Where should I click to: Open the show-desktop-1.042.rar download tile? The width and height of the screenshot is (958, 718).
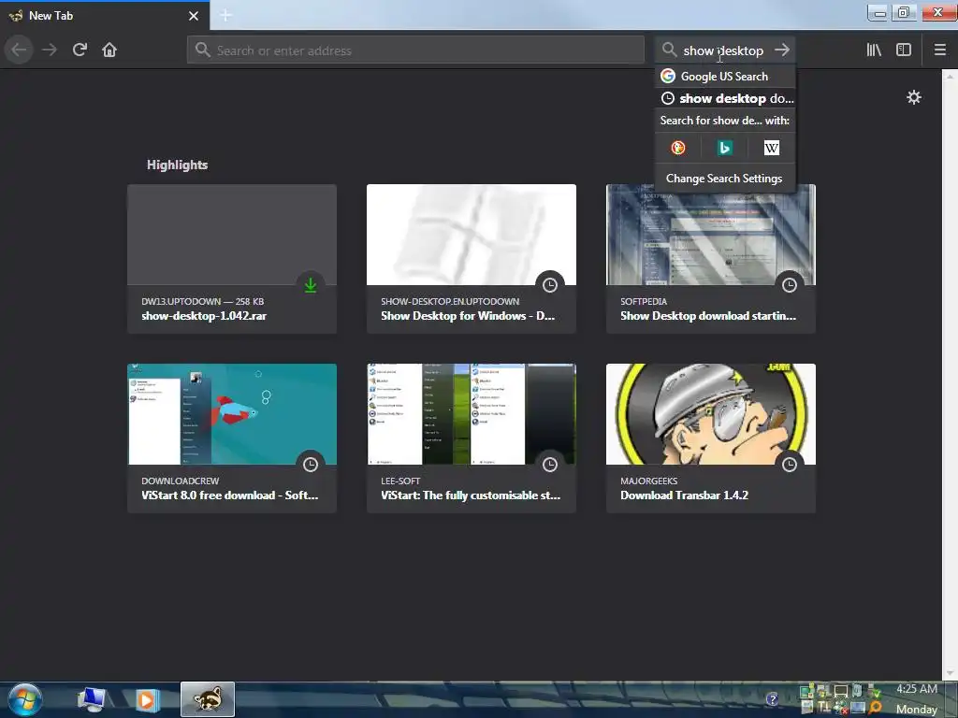[232, 259]
